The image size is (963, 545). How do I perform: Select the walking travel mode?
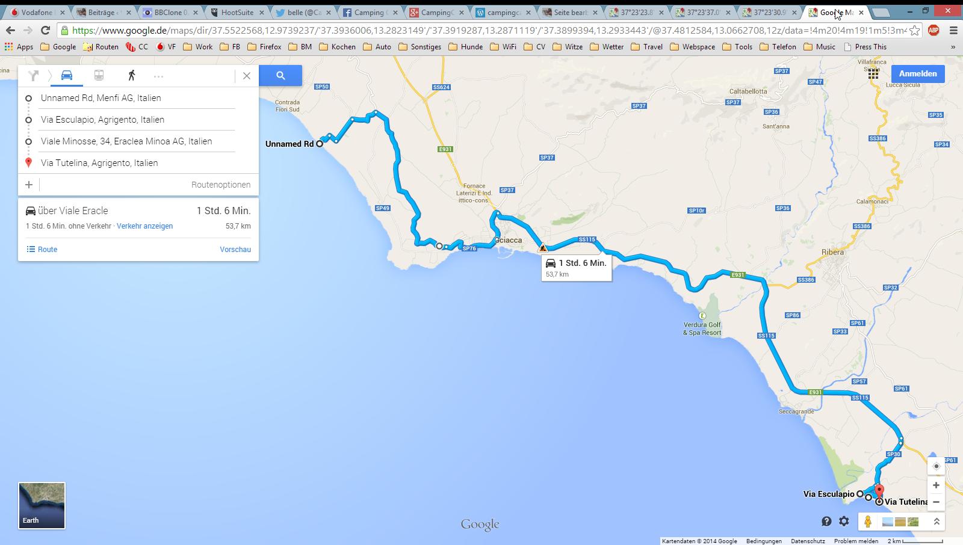click(131, 76)
